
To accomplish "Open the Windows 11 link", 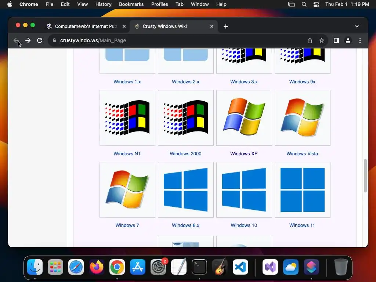I will [x=302, y=225].
